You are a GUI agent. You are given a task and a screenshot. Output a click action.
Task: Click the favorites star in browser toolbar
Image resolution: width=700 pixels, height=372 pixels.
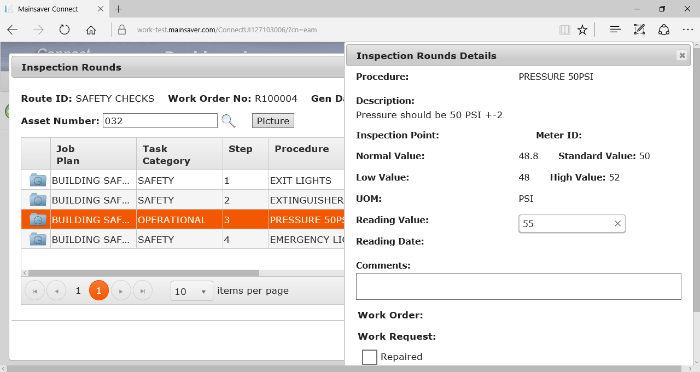(x=582, y=29)
